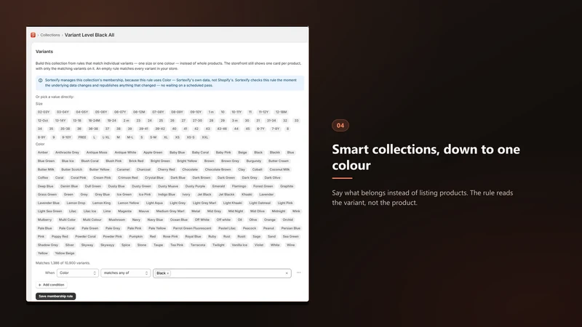Image resolution: width=582 pixels, height=327 pixels.
Task: Select the Indigo Blue color chip
Action: pos(167,194)
